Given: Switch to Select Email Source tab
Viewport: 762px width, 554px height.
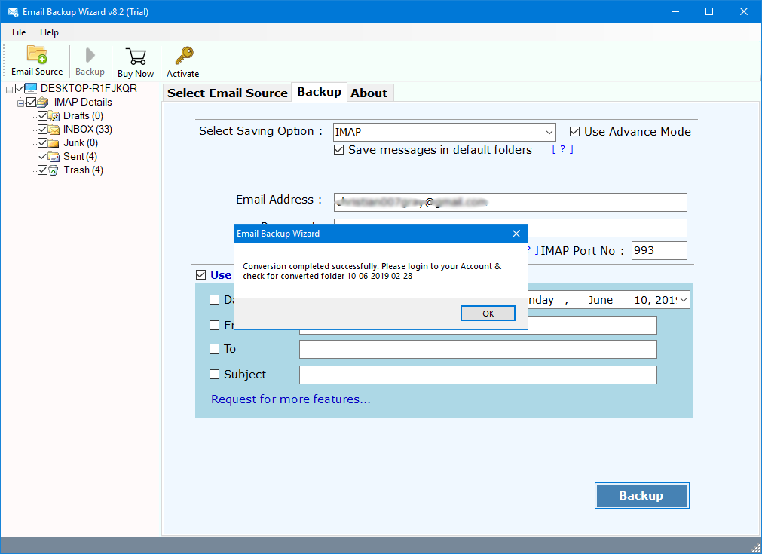Looking at the screenshot, I should point(228,93).
